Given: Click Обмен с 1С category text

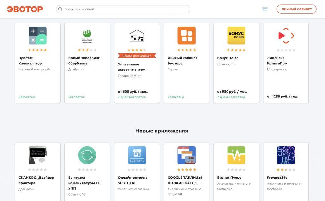Looking at the screenshot, I should click(77, 194).
